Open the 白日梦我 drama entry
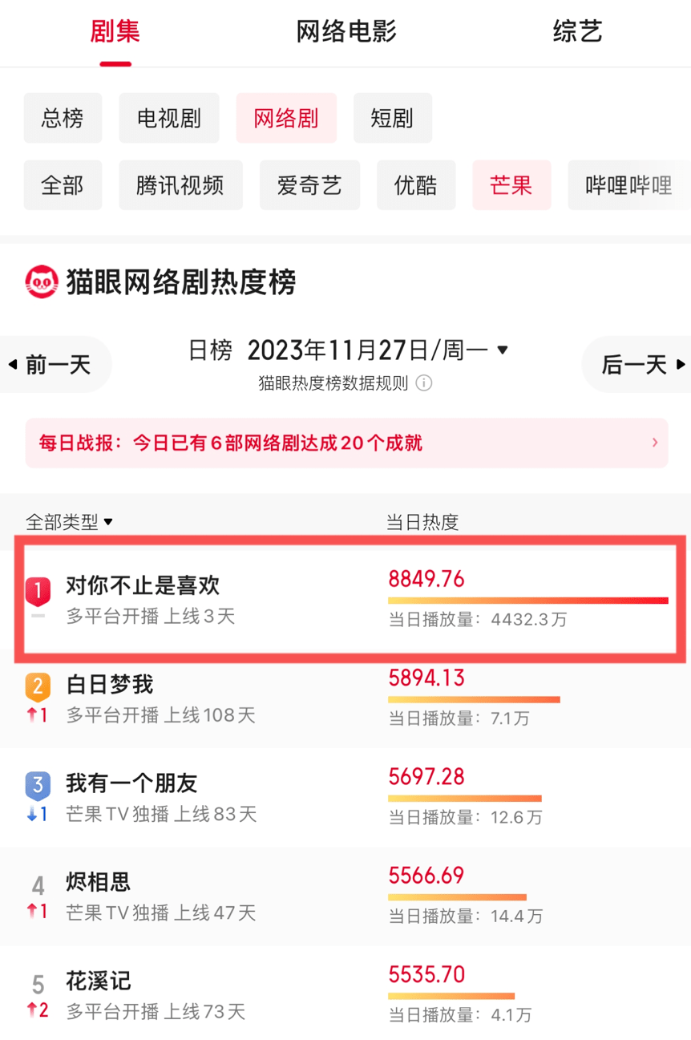This screenshot has height=1040, width=691. coord(110,685)
